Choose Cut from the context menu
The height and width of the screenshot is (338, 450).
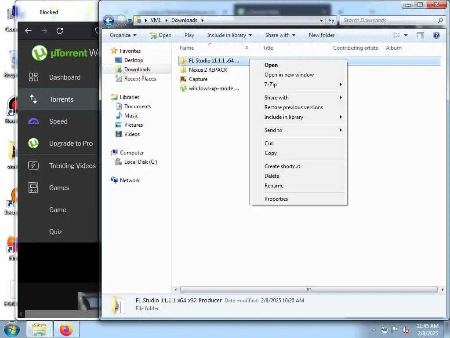point(269,143)
